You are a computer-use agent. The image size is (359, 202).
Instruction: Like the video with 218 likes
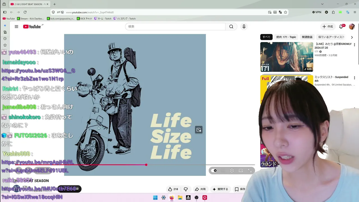point(173,189)
